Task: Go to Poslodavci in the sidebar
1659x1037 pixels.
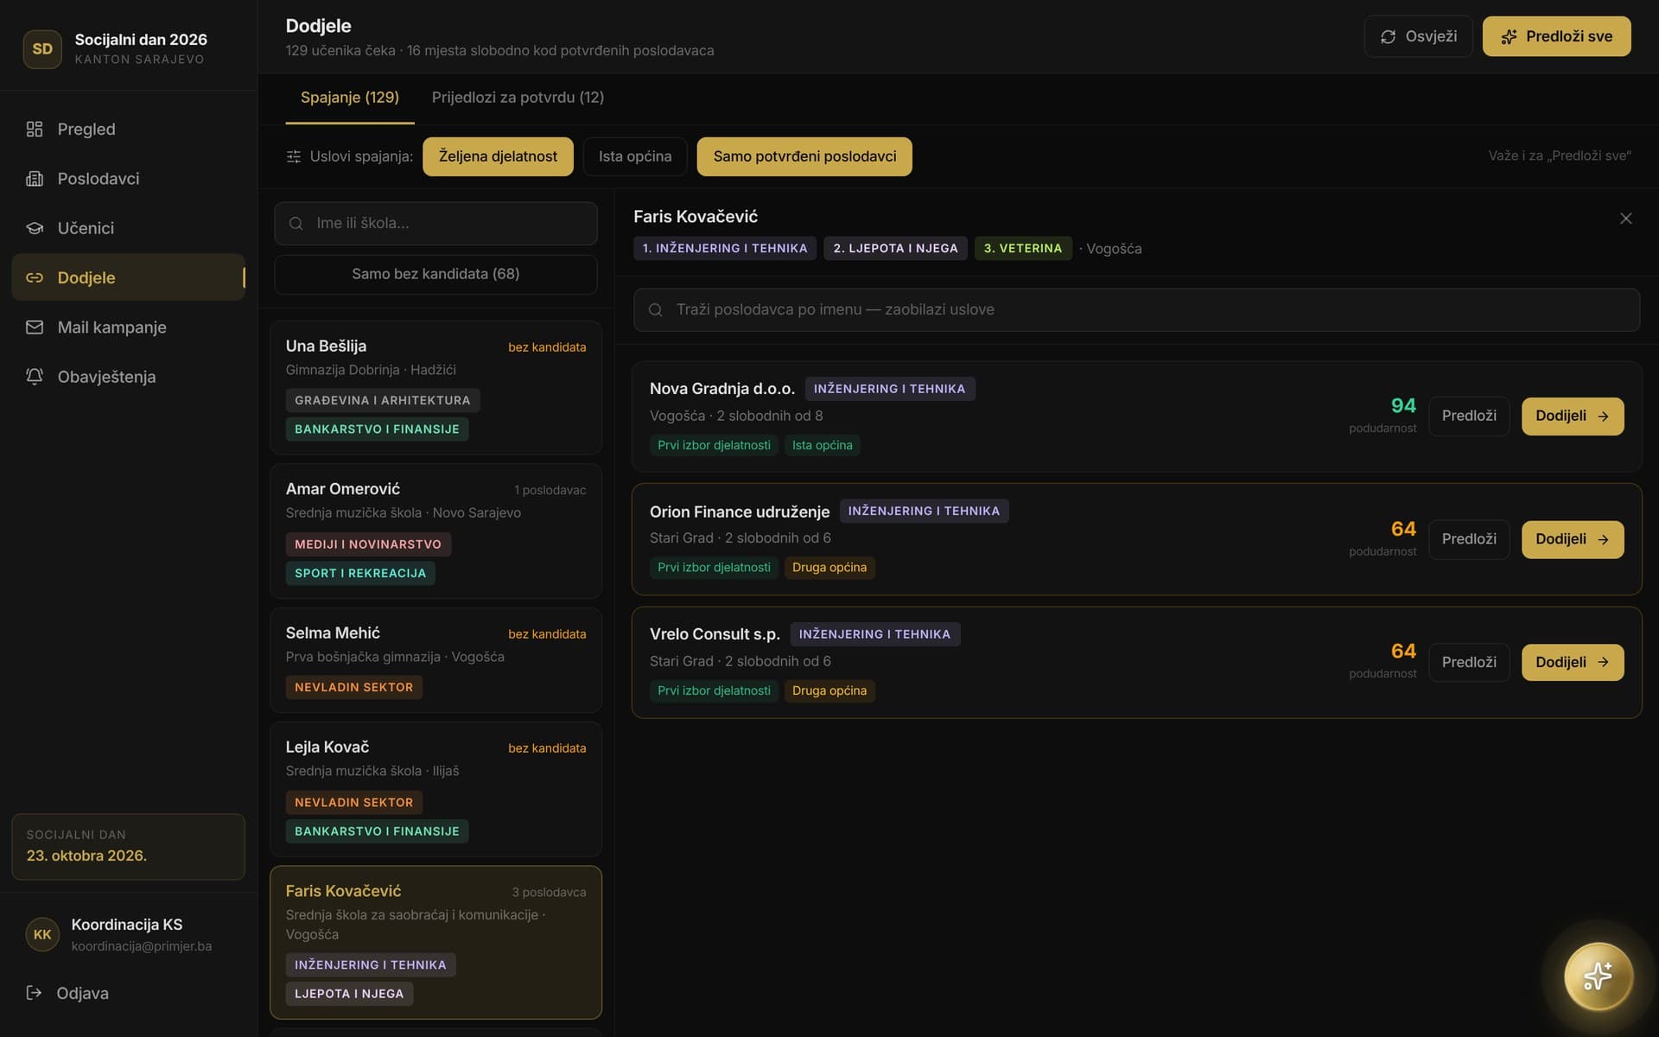Action: click(128, 179)
